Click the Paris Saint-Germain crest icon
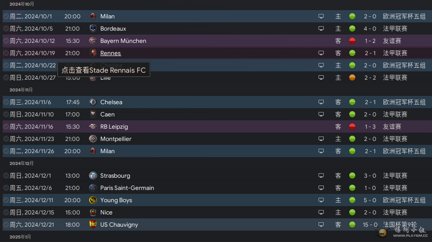Screen dimensions: 432x242 point(93,188)
